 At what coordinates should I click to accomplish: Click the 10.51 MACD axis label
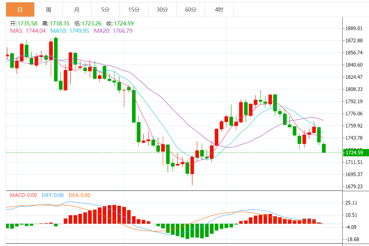click(x=351, y=215)
